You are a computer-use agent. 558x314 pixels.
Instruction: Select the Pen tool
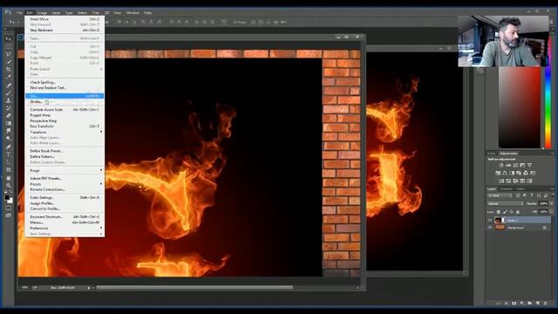click(8, 147)
